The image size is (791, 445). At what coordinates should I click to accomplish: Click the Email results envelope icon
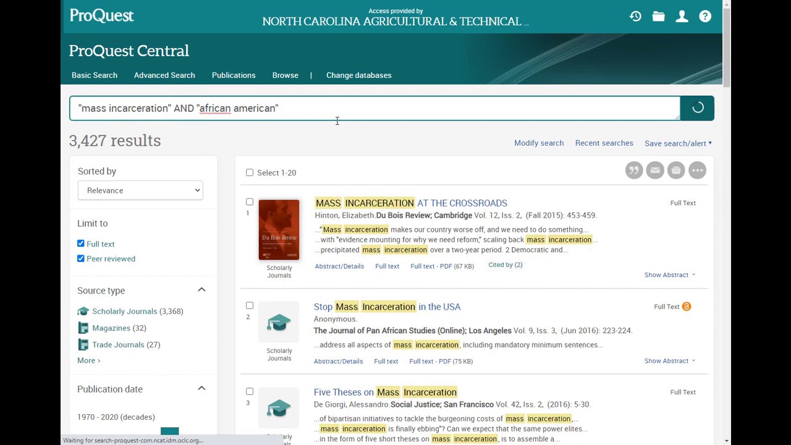pos(655,171)
